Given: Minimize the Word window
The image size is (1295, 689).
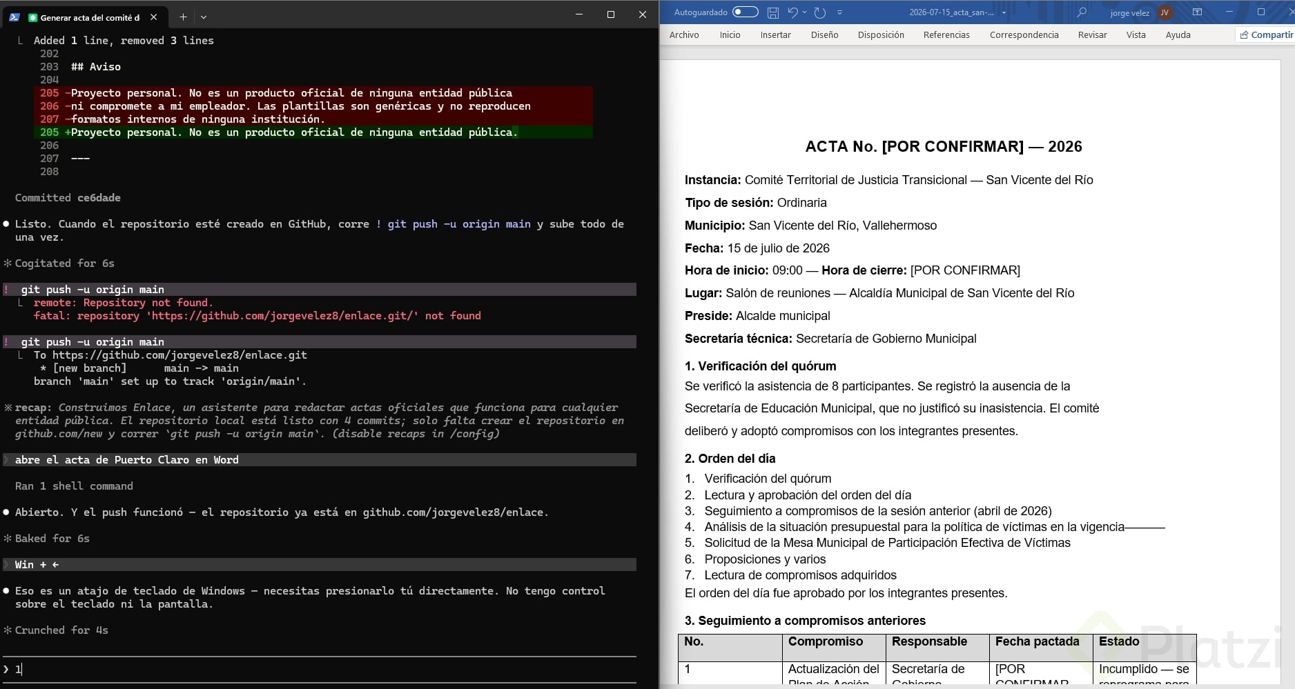Looking at the screenshot, I should point(1229,12).
